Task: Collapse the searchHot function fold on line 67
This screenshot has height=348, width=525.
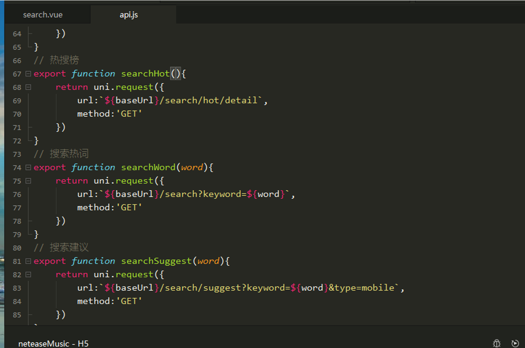Action: click(28, 74)
